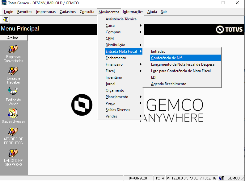Click the GEMCO label in status bar
The height and width of the screenshot is (181, 245).
(234, 178)
